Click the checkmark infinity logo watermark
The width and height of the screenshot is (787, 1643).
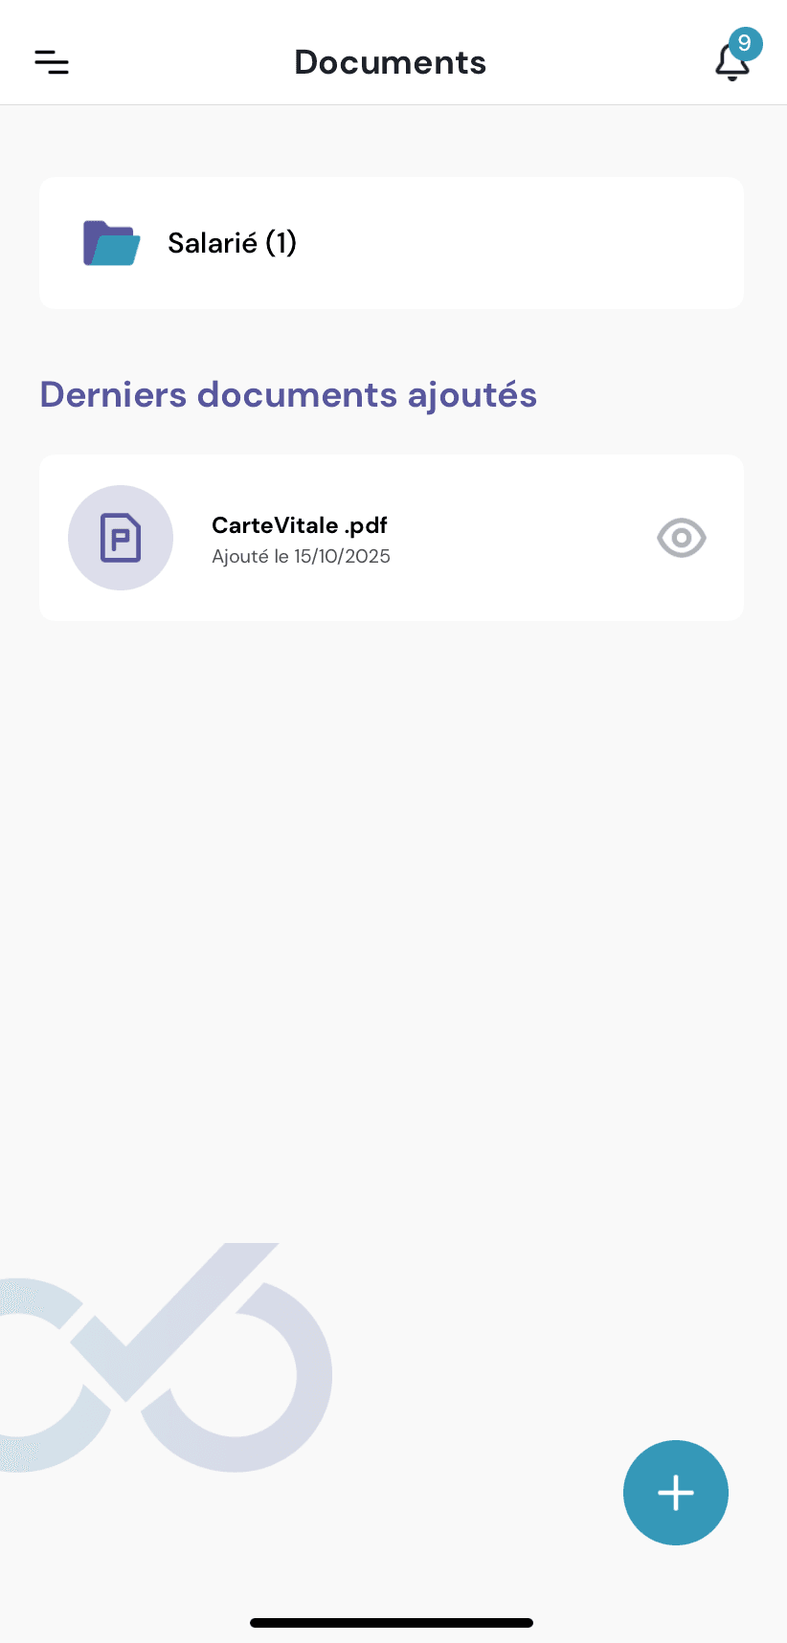click(x=165, y=1358)
